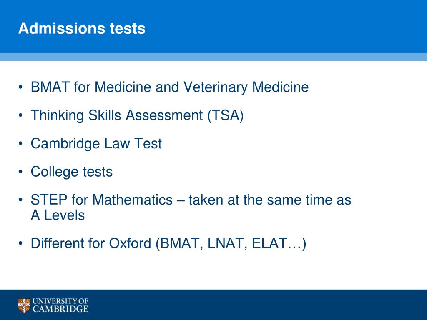Click the Cambridge Law Test text

[x=96, y=143]
